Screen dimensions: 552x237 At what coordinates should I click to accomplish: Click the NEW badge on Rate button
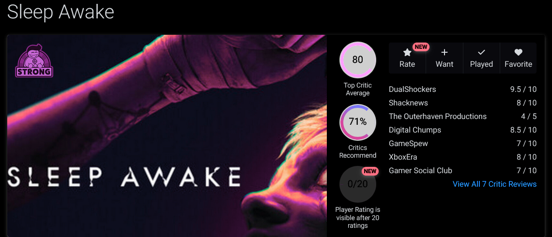coord(421,47)
